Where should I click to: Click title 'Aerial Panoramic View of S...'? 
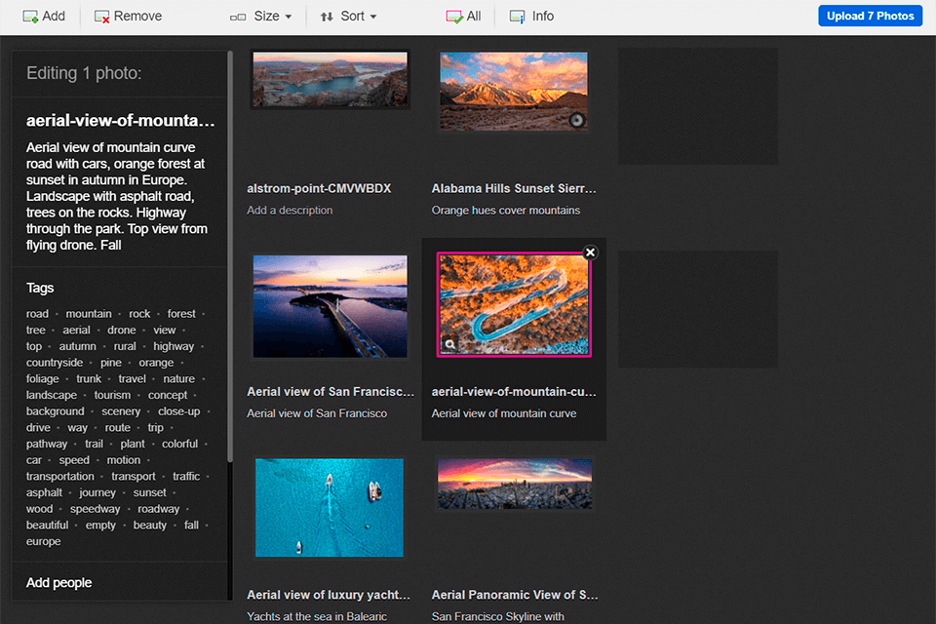pyautogui.click(x=515, y=595)
